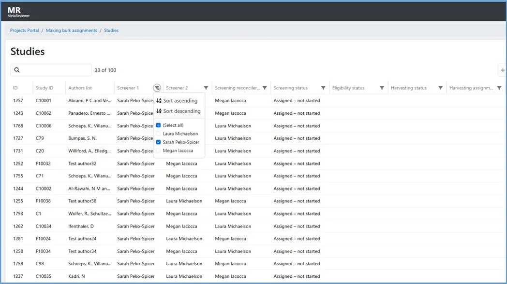This screenshot has width=507, height=284.
Task: Click the Study ID column header
Action: [45, 88]
